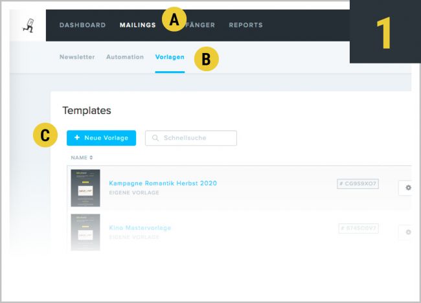
Task: Open the Dashboard navigation item
Action: [82, 25]
